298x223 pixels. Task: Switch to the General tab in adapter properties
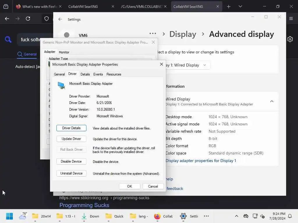pos(59,74)
